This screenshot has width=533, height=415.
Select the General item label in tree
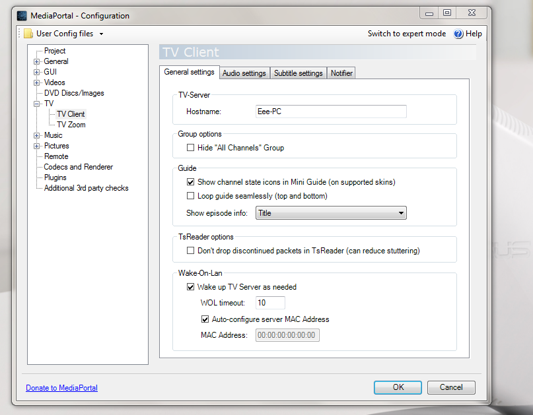pos(56,61)
